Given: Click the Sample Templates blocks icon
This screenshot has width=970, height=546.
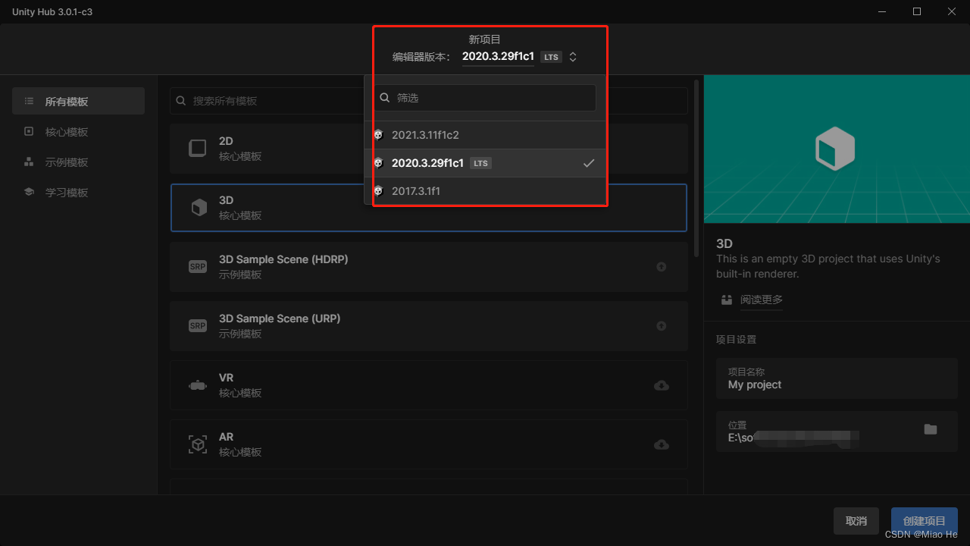Looking at the screenshot, I should coord(29,162).
